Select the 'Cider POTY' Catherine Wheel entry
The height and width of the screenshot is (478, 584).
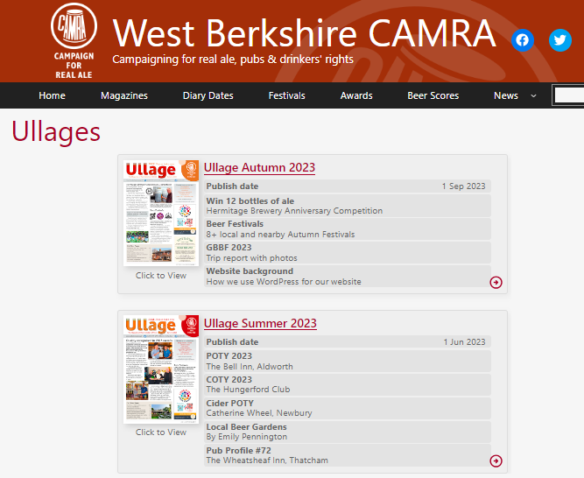(347, 408)
